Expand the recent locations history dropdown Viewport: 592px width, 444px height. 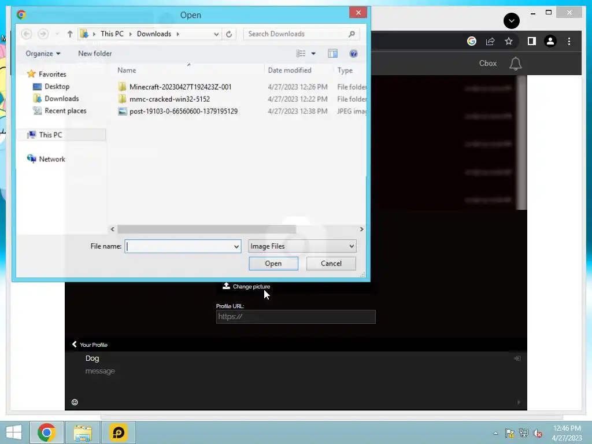pyautogui.click(x=57, y=34)
